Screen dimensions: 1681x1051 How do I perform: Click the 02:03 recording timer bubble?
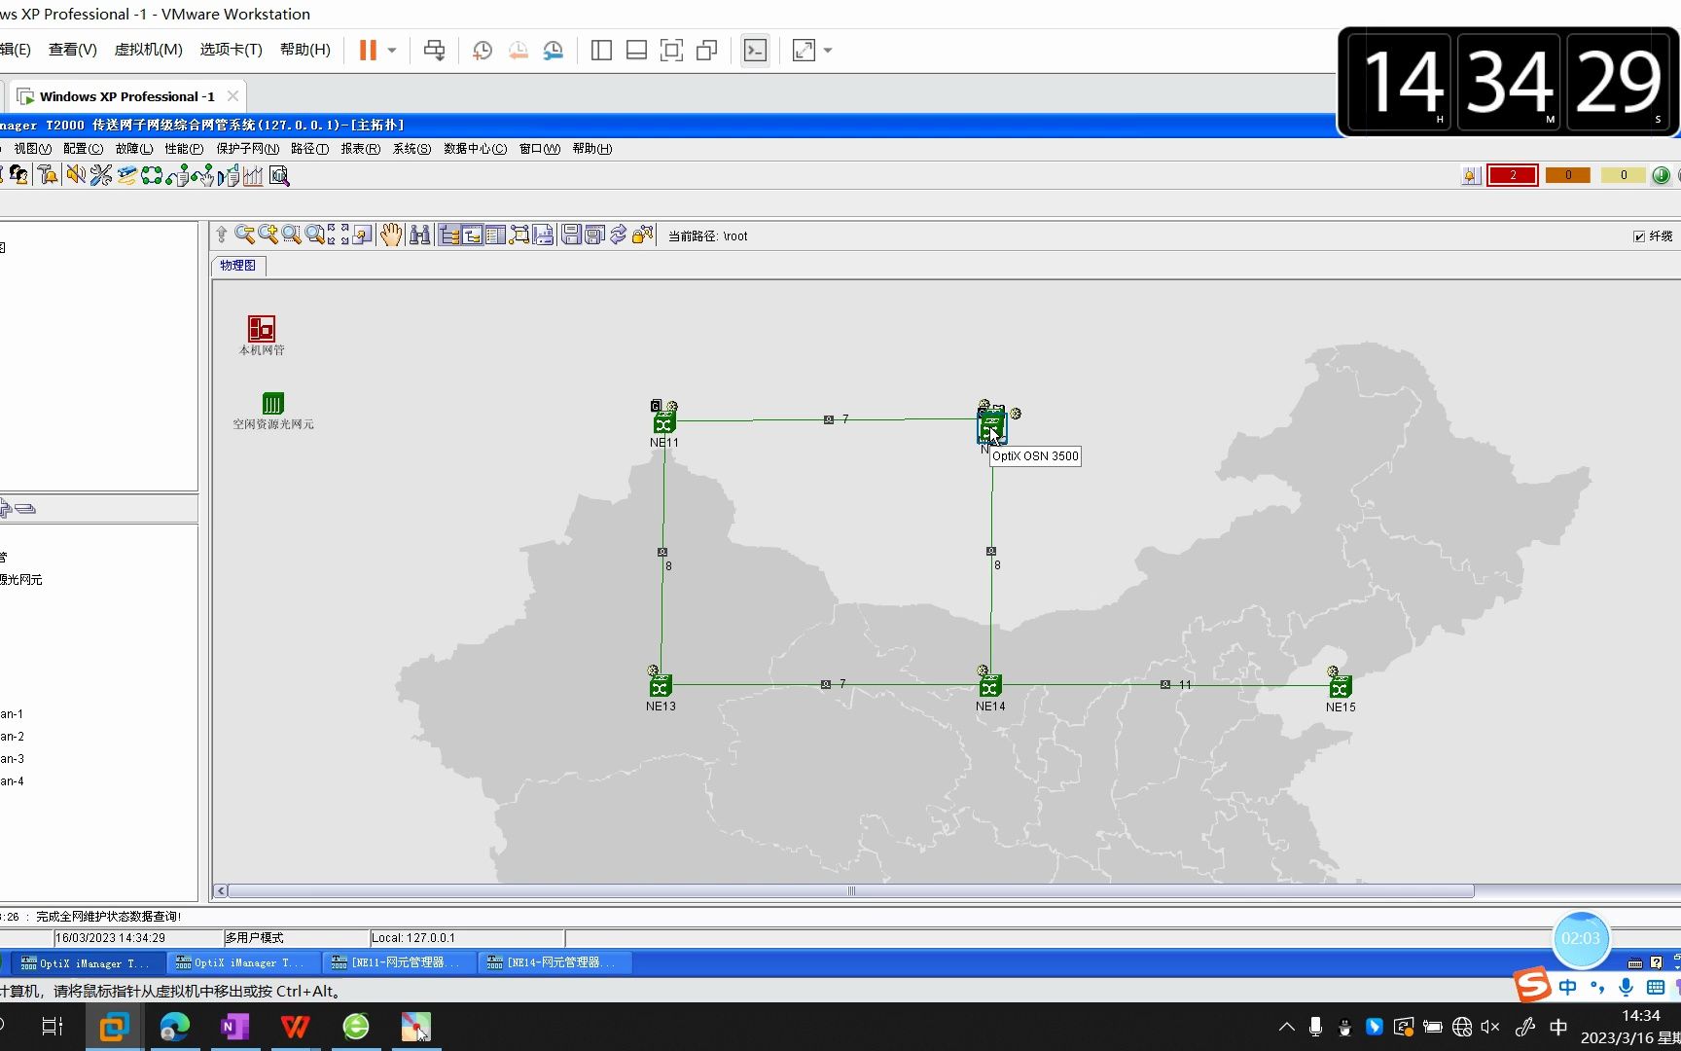coord(1580,938)
